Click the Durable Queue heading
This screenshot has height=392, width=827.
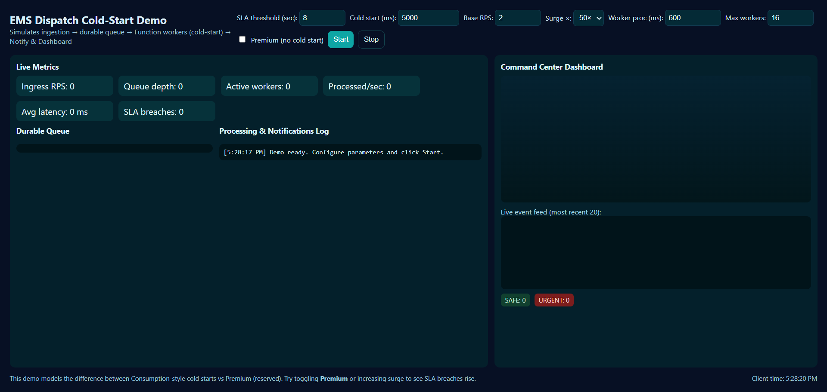(x=43, y=131)
